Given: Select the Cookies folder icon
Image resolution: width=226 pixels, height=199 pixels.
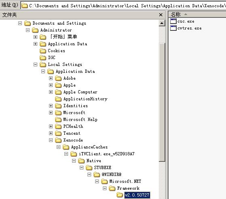Looking at the screenshot, I should [43, 51].
